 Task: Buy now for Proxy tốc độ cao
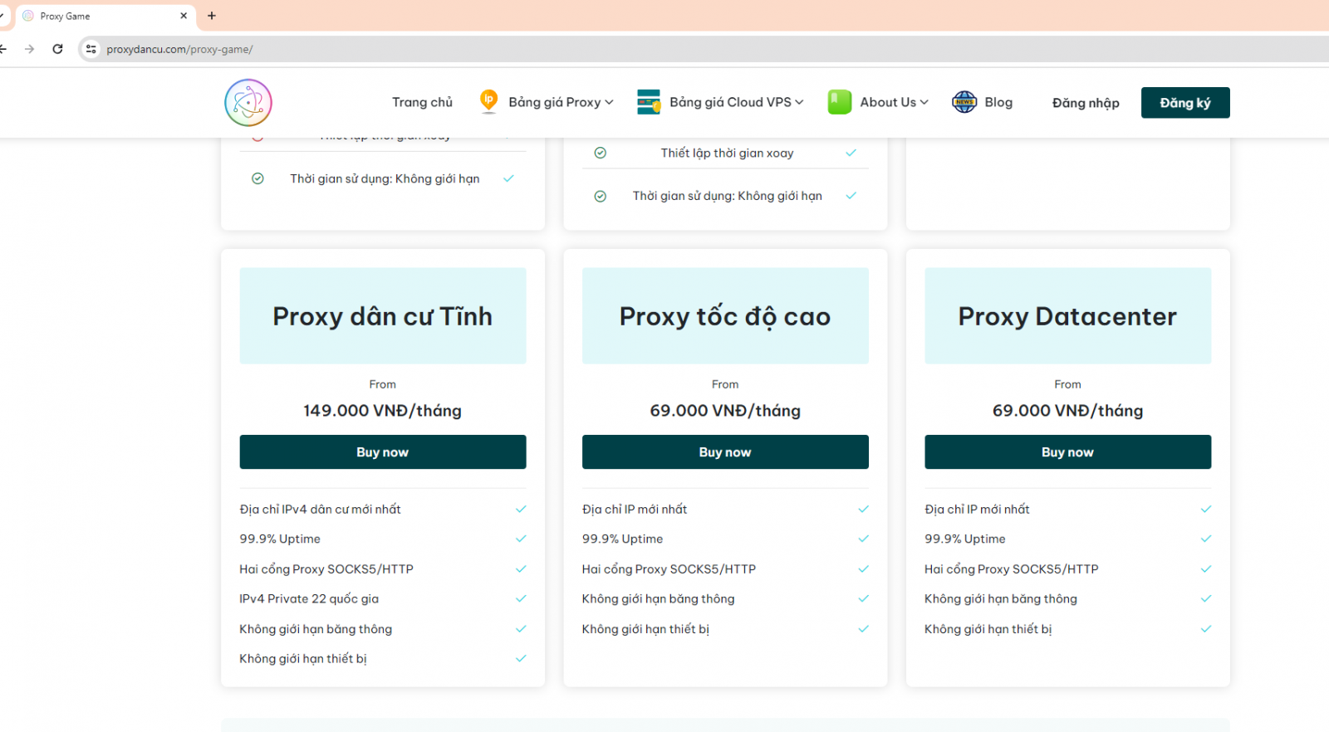(x=725, y=451)
